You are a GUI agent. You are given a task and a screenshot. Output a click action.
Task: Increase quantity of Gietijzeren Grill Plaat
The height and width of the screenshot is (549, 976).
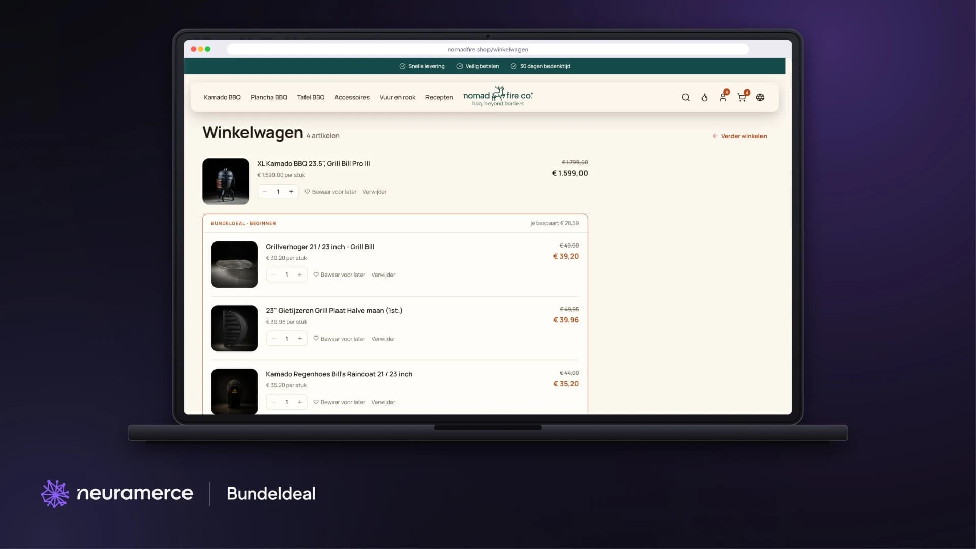click(x=300, y=339)
